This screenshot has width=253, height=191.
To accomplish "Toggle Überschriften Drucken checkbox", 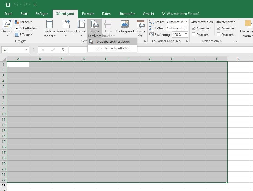I will click(218, 34).
